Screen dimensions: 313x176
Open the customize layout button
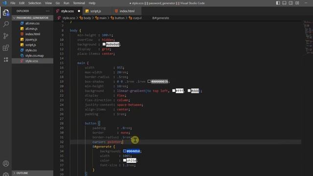pyautogui.click(x=297, y=3)
